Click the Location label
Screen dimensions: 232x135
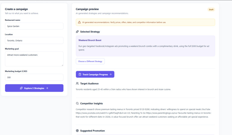(x=9, y=34)
